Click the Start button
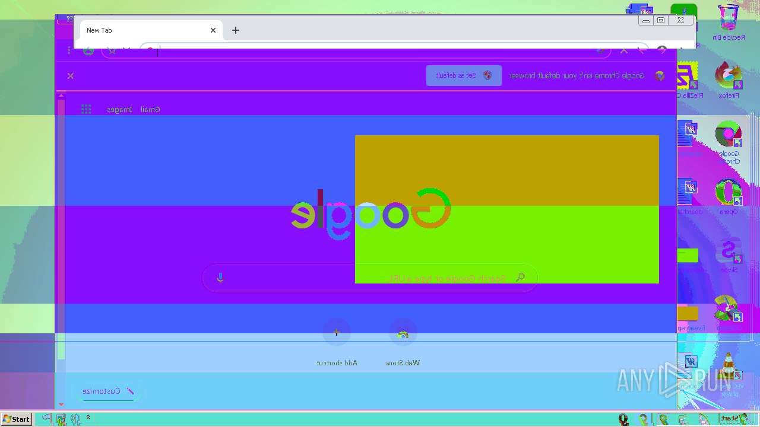 (x=16, y=419)
